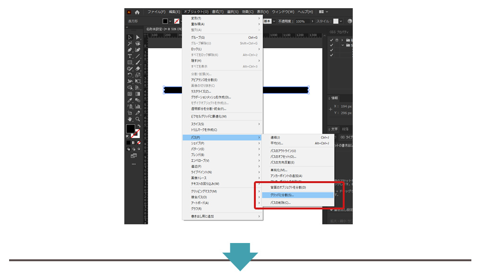Image resolution: width=480 pixels, height=278 pixels.
Task: Open the Edit Toolbar three-dots button
Action: click(133, 164)
